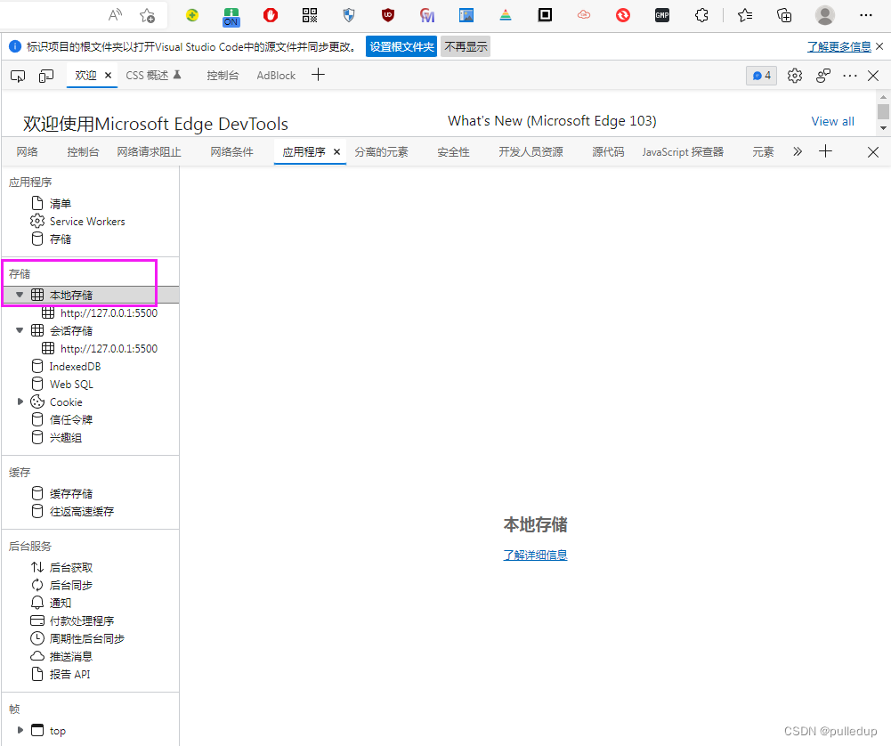Image resolution: width=891 pixels, height=746 pixels.
Task: Select 付款处理程序 item
Action: pyautogui.click(x=81, y=621)
